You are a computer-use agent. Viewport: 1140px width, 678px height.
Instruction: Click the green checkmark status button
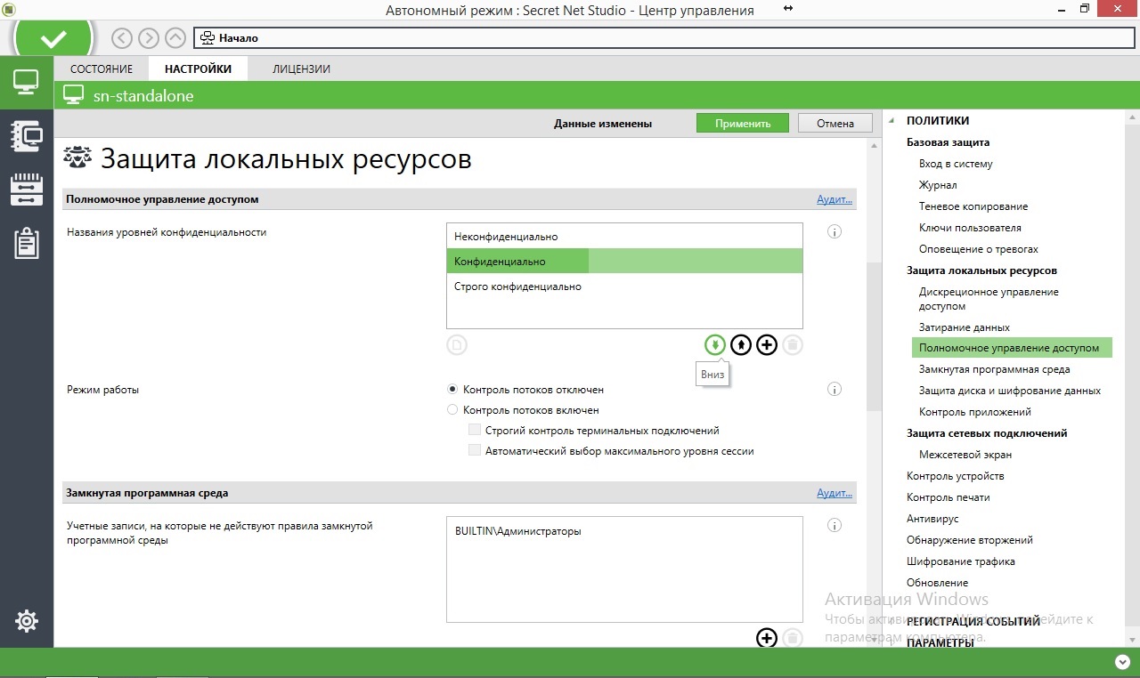(x=53, y=39)
